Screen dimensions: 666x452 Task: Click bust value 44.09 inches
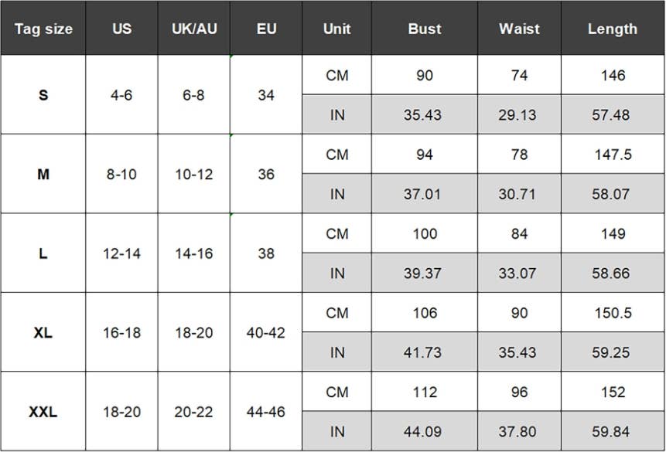[x=423, y=431]
